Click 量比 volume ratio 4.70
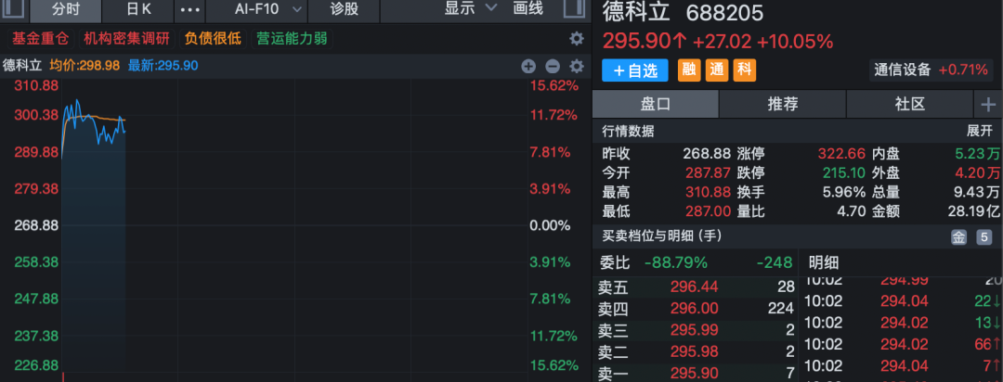The image size is (1003, 382). click(x=850, y=211)
